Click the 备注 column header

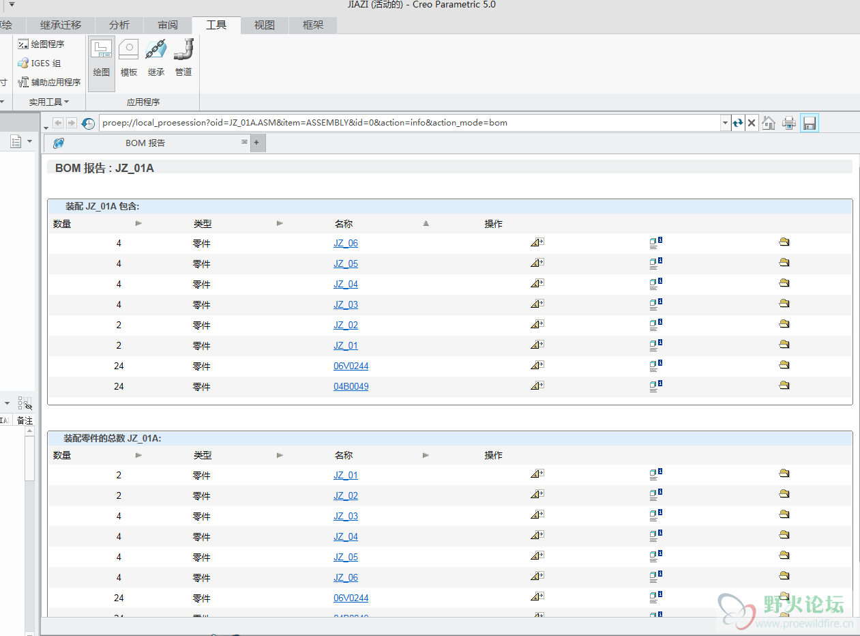[25, 420]
